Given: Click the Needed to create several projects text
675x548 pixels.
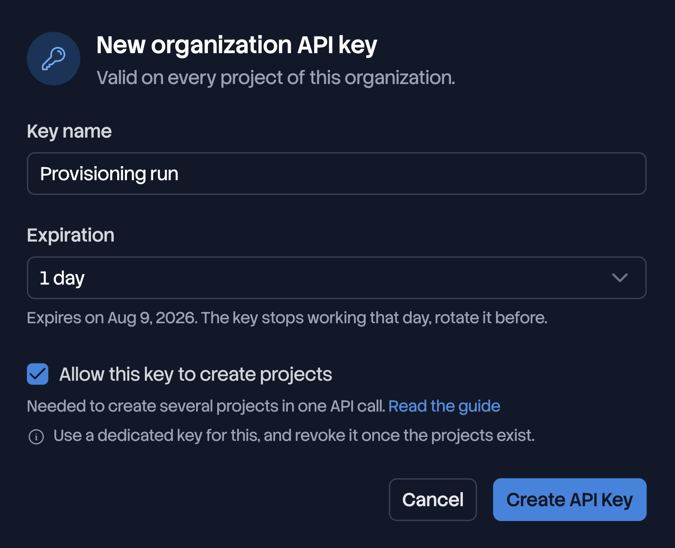Looking at the screenshot, I should (x=206, y=406).
